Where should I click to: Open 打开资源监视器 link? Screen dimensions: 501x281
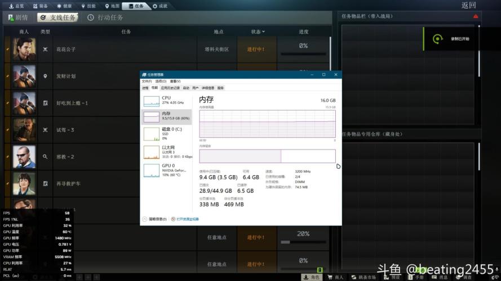(188, 219)
